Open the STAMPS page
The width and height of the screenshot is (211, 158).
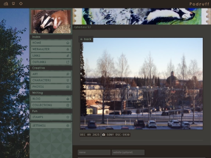(51, 117)
